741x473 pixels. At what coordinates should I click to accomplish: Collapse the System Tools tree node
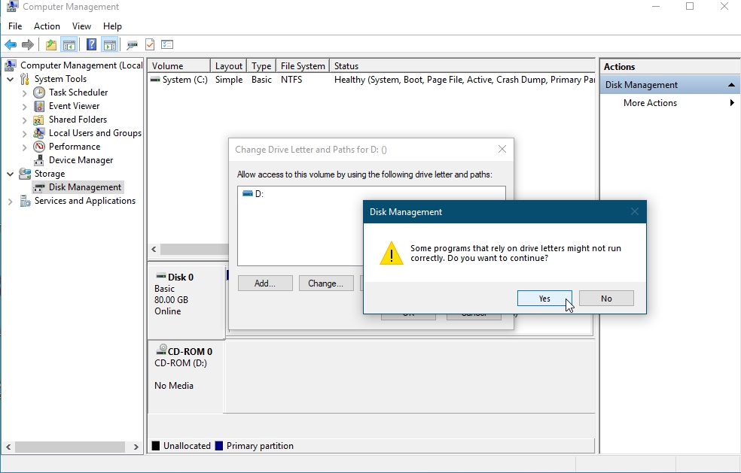[x=11, y=79]
